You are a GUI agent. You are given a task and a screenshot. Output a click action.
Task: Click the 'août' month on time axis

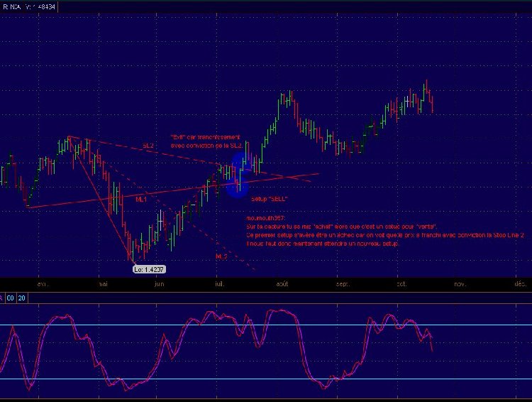pyautogui.click(x=282, y=284)
